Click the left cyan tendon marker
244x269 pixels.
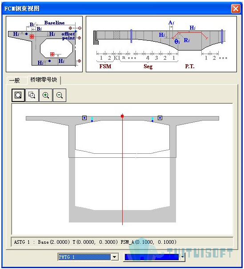(92, 118)
